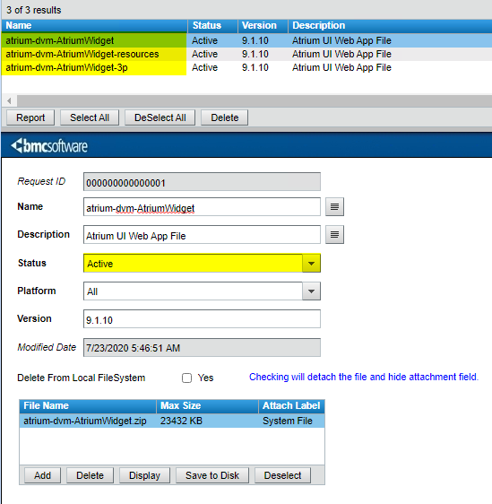Sort results by the Description column header

tap(390, 26)
